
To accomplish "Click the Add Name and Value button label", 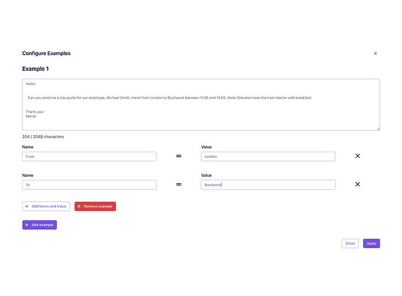I will [49, 206].
